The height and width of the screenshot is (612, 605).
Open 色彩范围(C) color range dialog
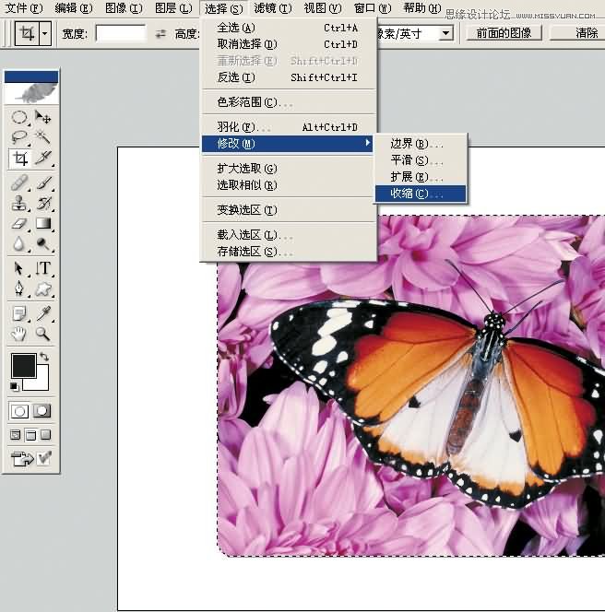[289, 102]
